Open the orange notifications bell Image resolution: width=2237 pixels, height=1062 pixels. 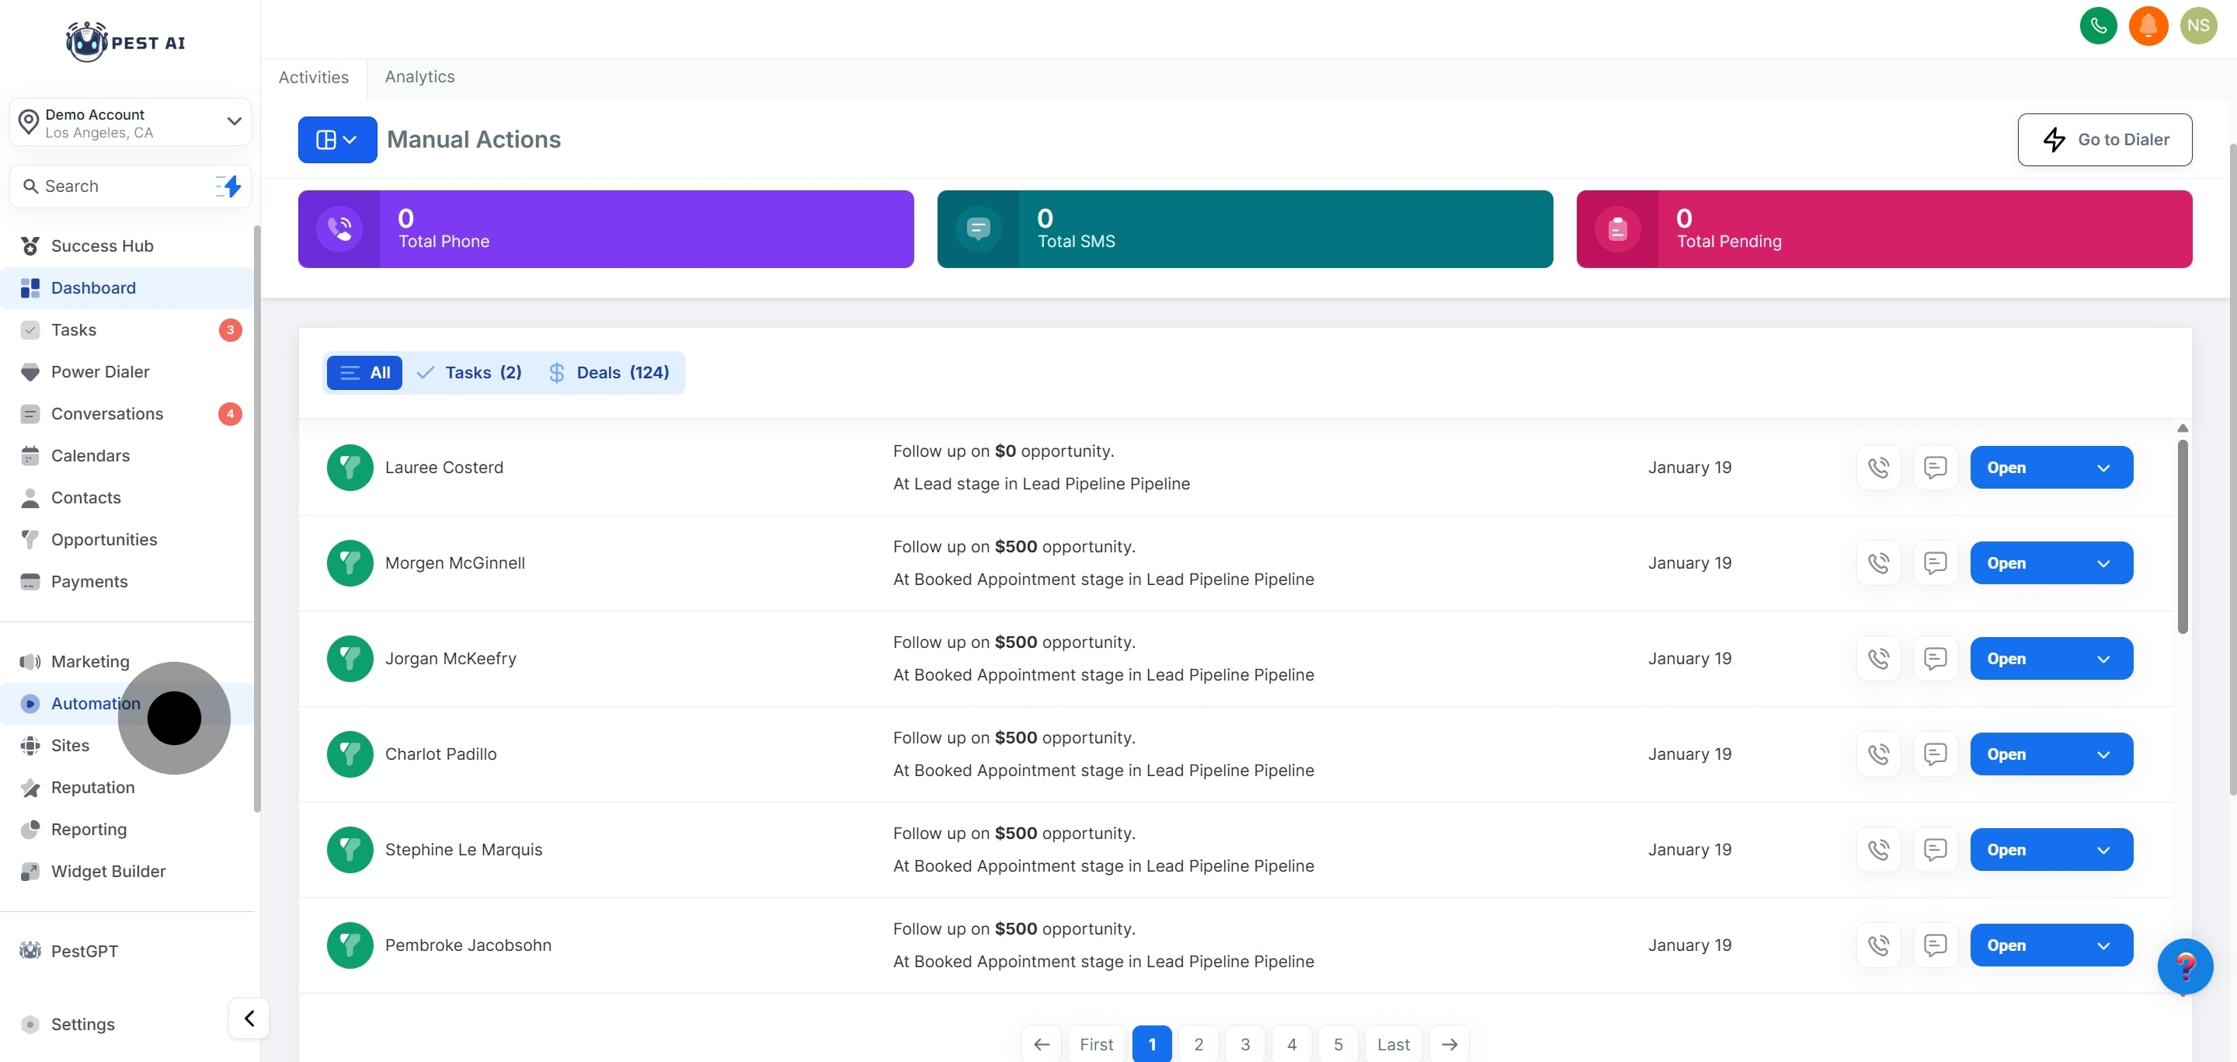click(2148, 25)
